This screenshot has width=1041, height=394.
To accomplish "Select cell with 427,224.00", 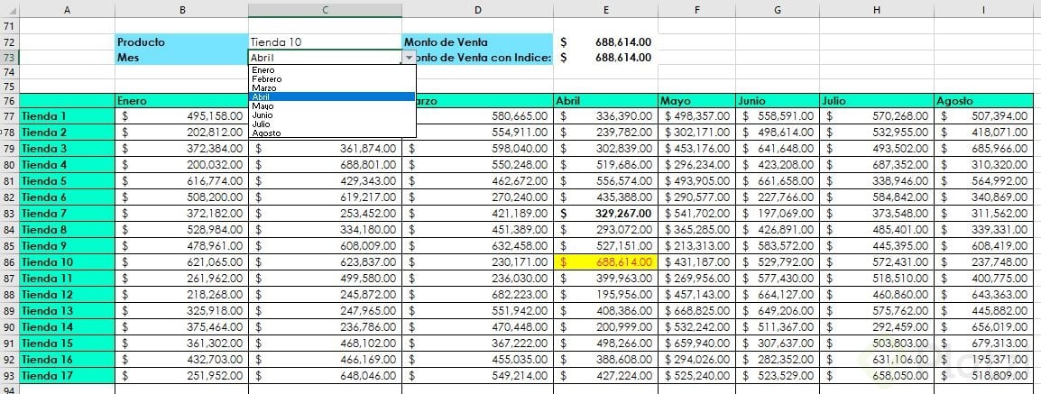I will pyautogui.click(x=605, y=375).
